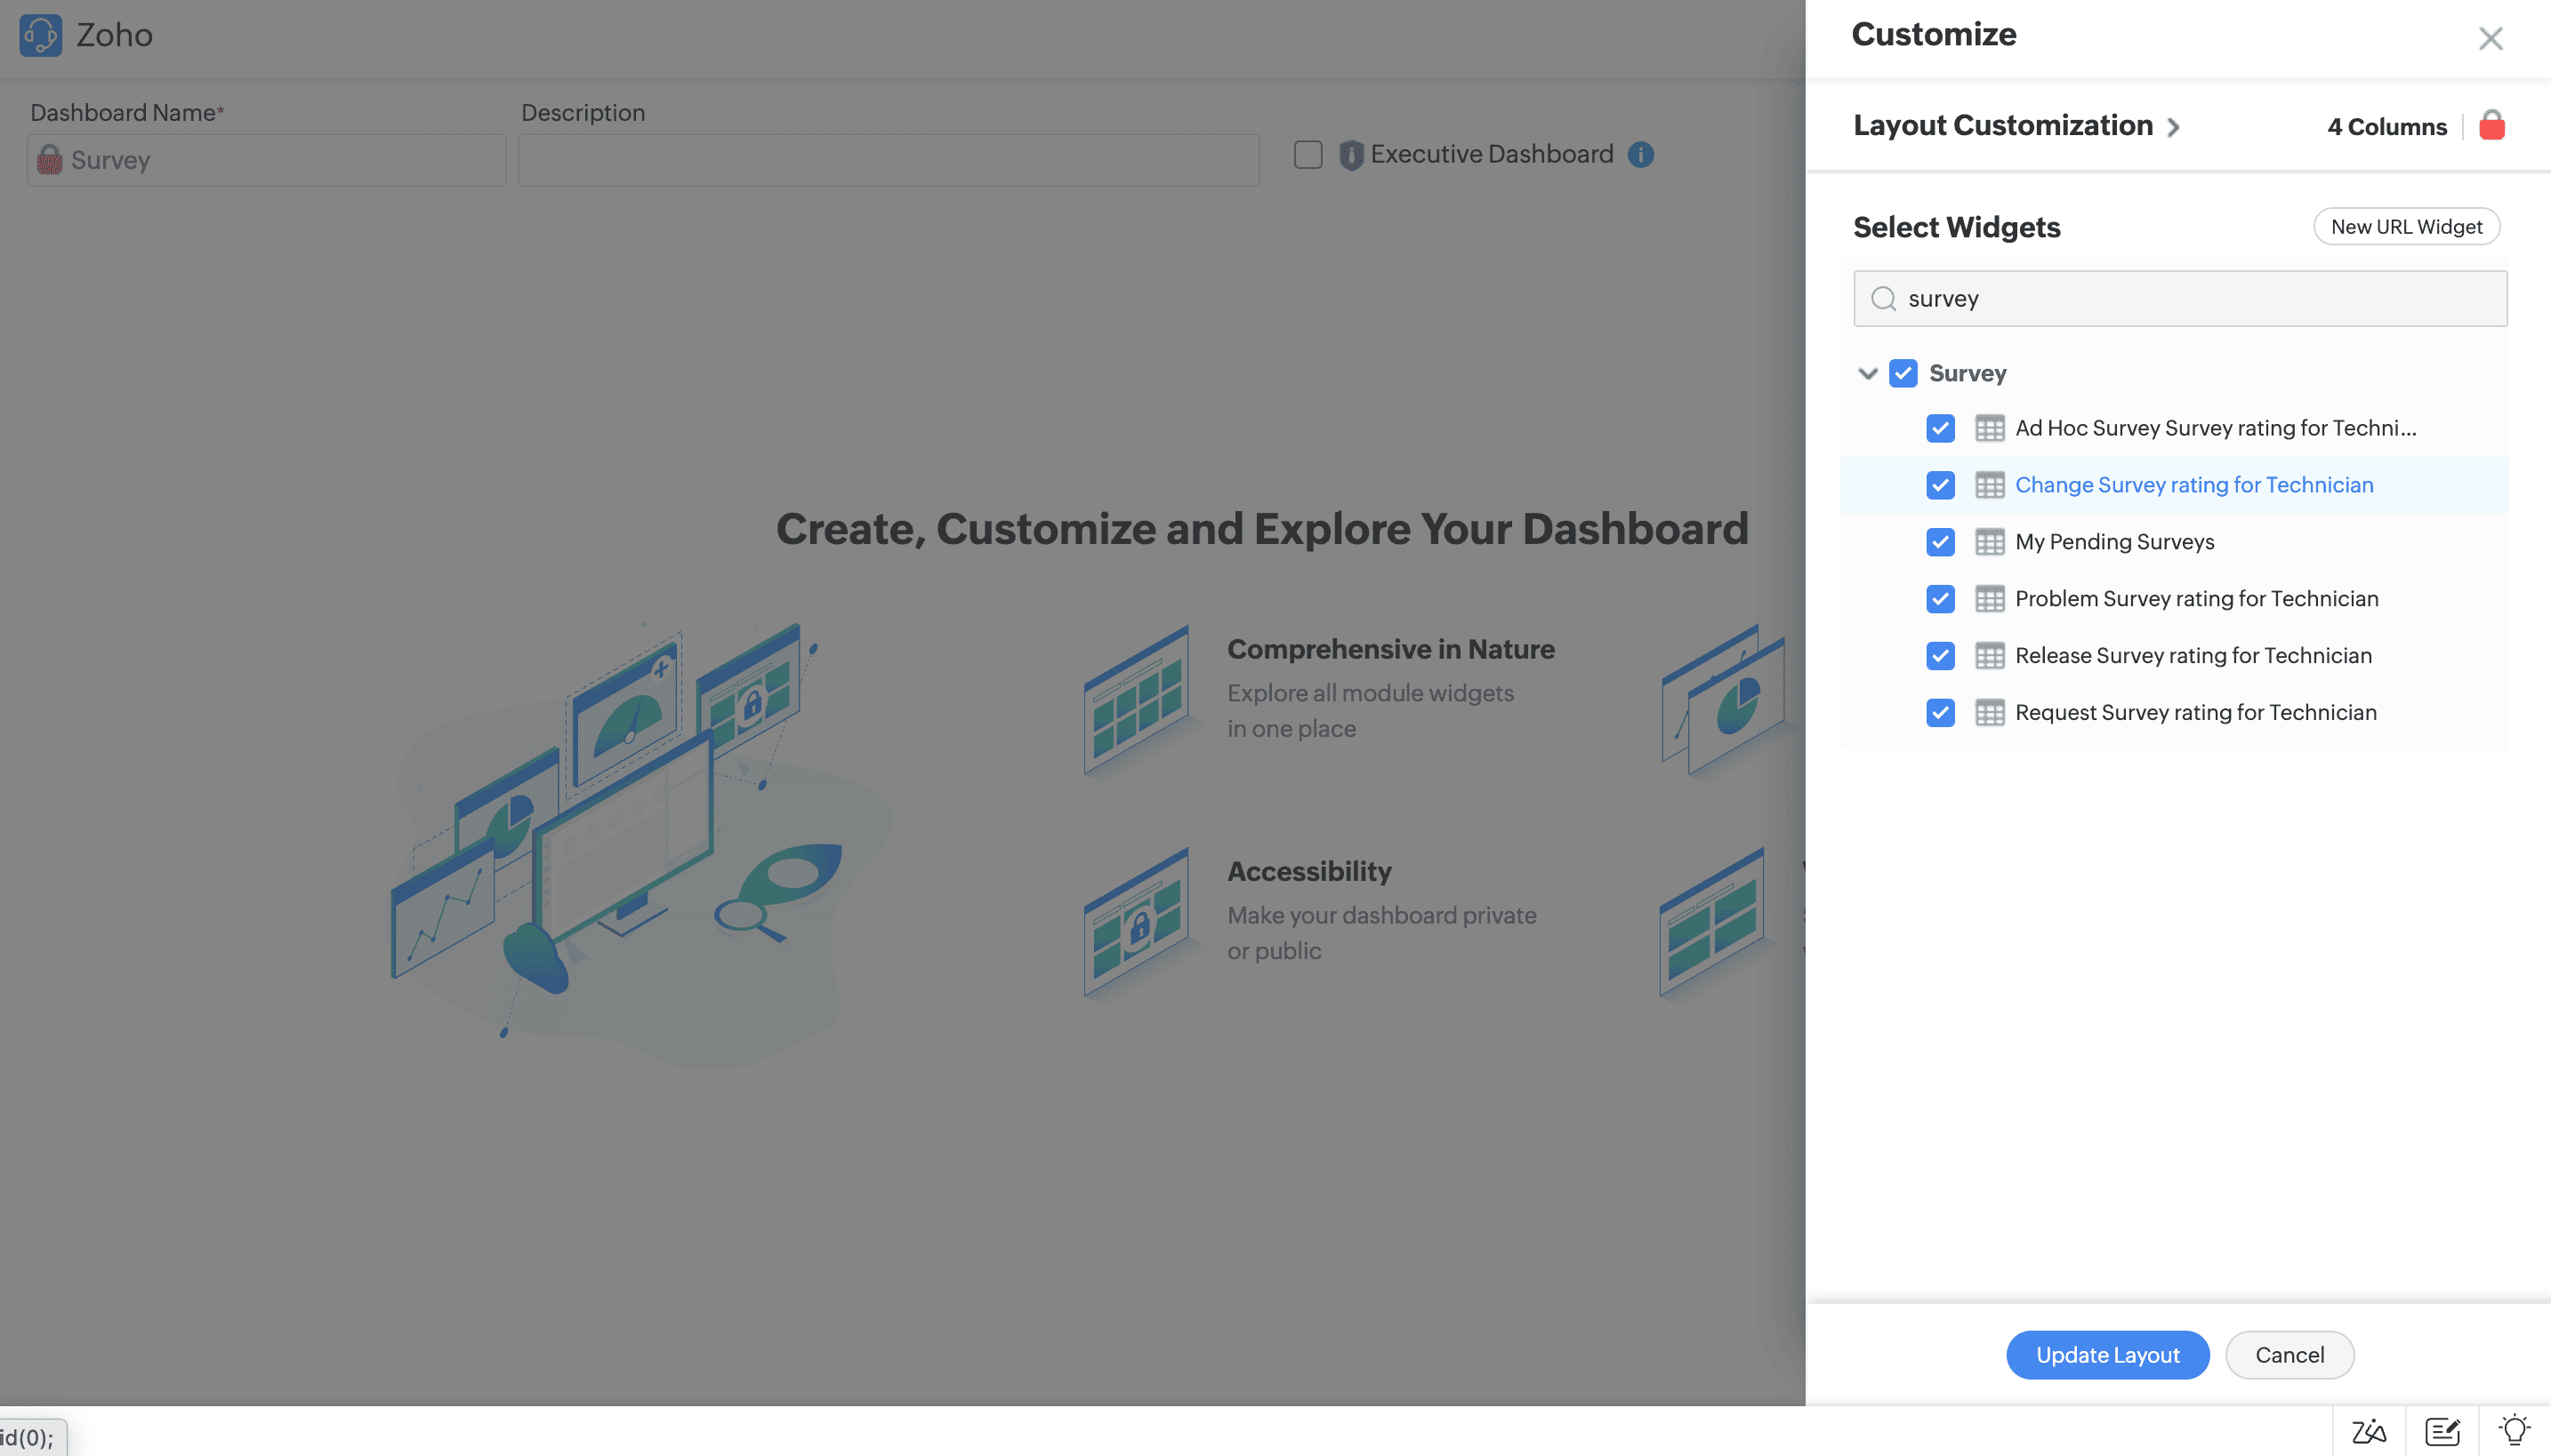Click the search magnifier icon in widget search
The width and height of the screenshot is (2551, 1456).
[1883, 299]
